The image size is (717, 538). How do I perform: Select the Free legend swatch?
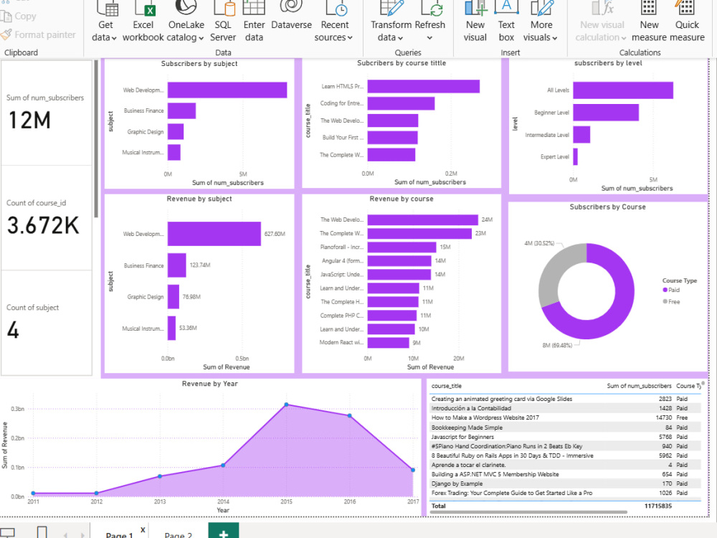[x=665, y=301]
